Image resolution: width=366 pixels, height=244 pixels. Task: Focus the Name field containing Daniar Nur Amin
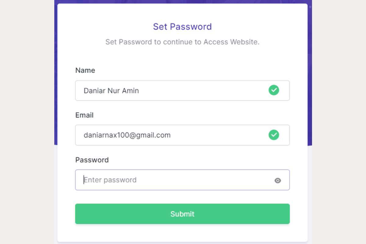pos(171,91)
